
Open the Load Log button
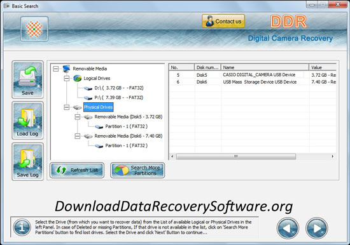[x=27, y=121]
